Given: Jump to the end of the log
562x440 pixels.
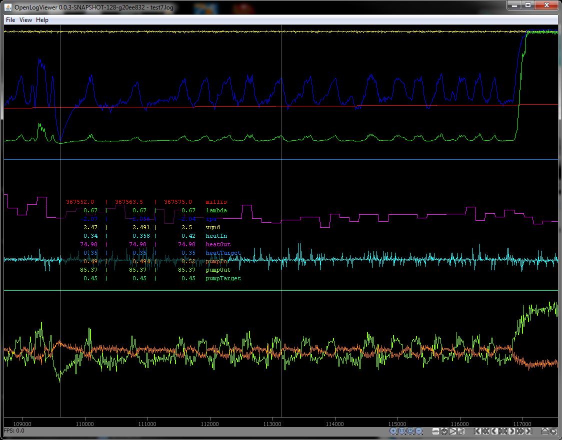Looking at the screenshot, I should (x=528, y=431).
